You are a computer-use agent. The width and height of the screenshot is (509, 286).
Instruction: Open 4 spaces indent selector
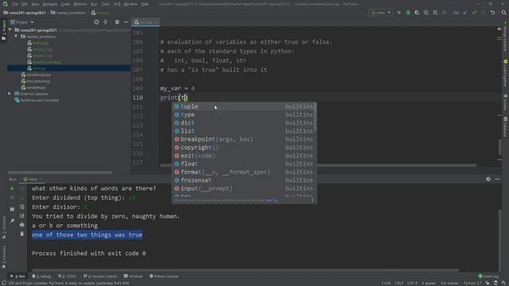(429, 283)
